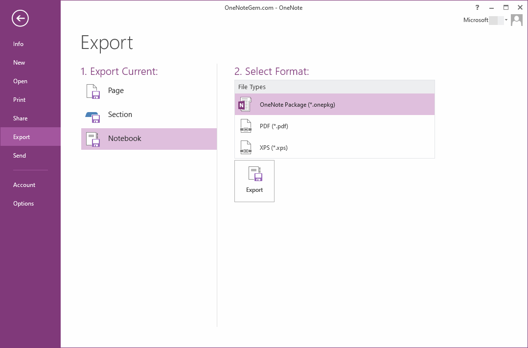Select PDF (*.pdf) format
The image size is (528, 348).
(x=334, y=126)
